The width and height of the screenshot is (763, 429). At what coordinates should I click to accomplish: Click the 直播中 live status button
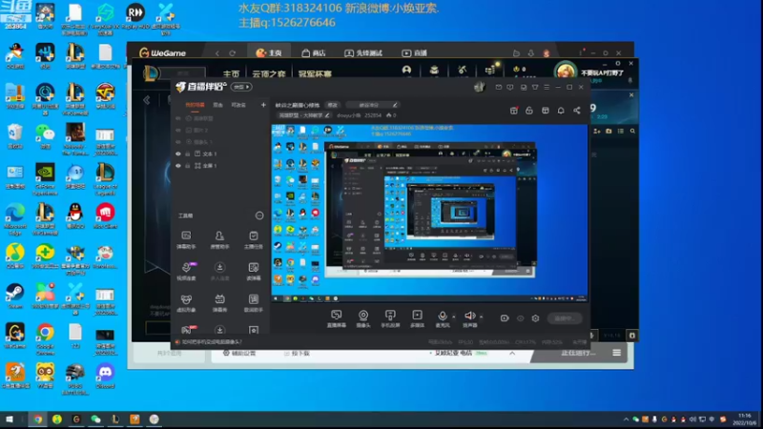pyautogui.click(x=564, y=318)
